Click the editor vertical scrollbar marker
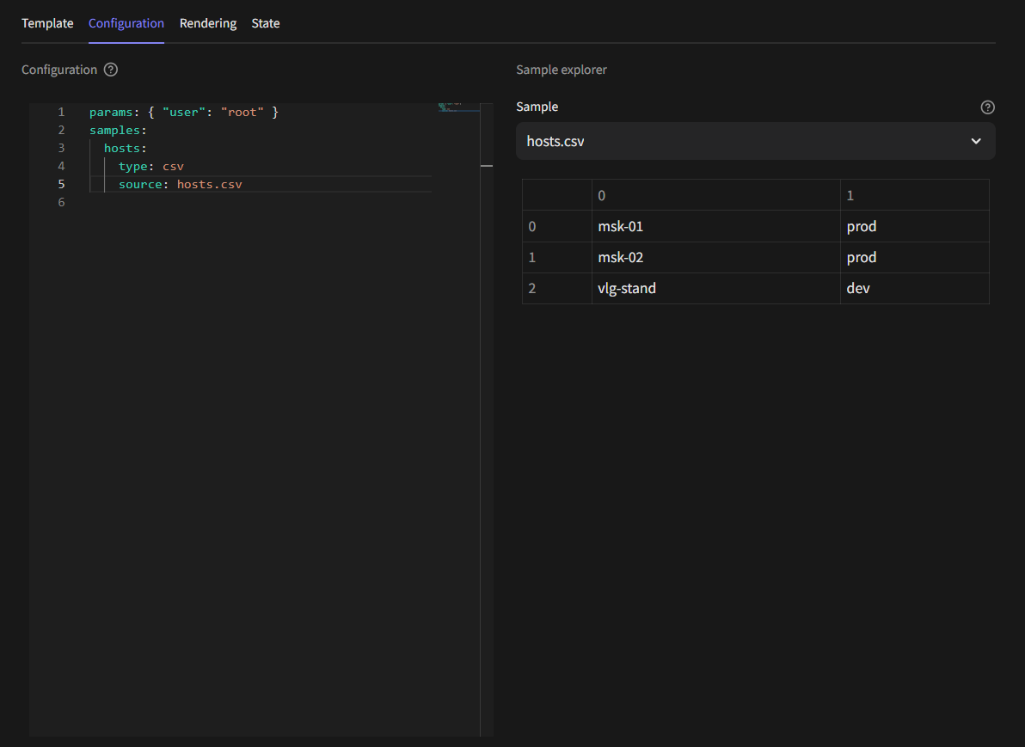The height and width of the screenshot is (747, 1025). click(x=486, y=165)
